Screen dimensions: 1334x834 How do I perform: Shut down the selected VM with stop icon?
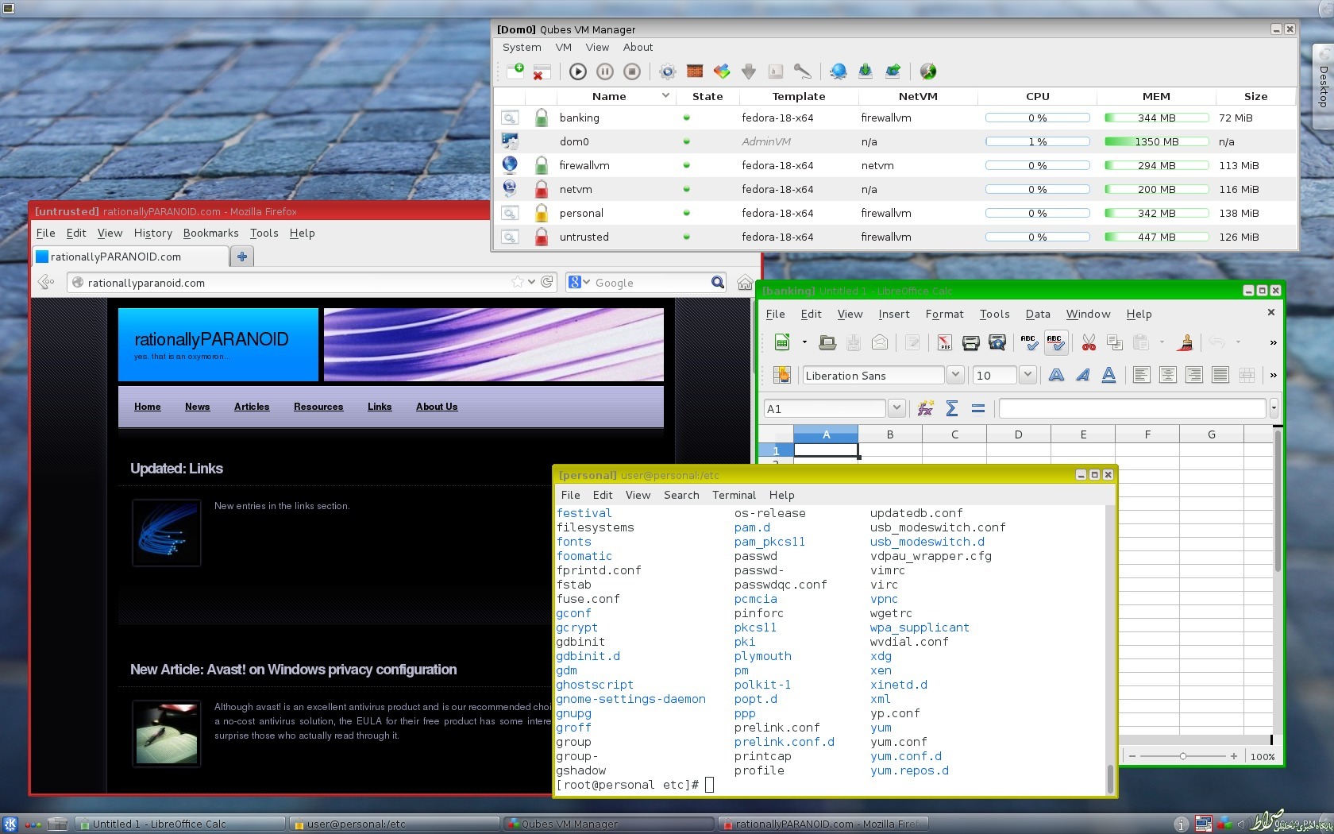click(632, 71)
